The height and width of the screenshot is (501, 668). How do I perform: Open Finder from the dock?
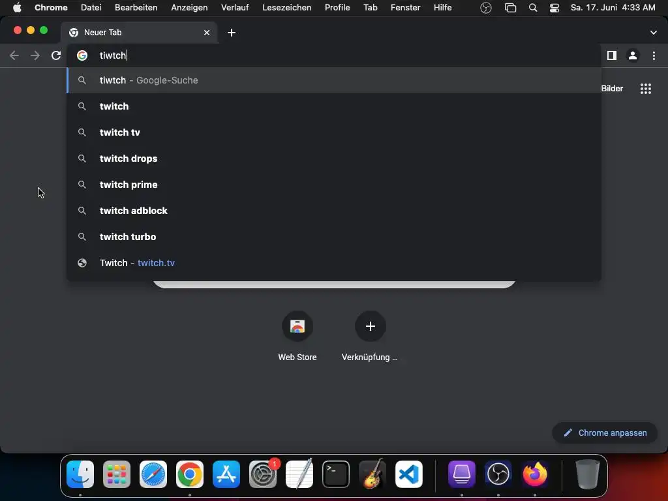tap(80, 474)
